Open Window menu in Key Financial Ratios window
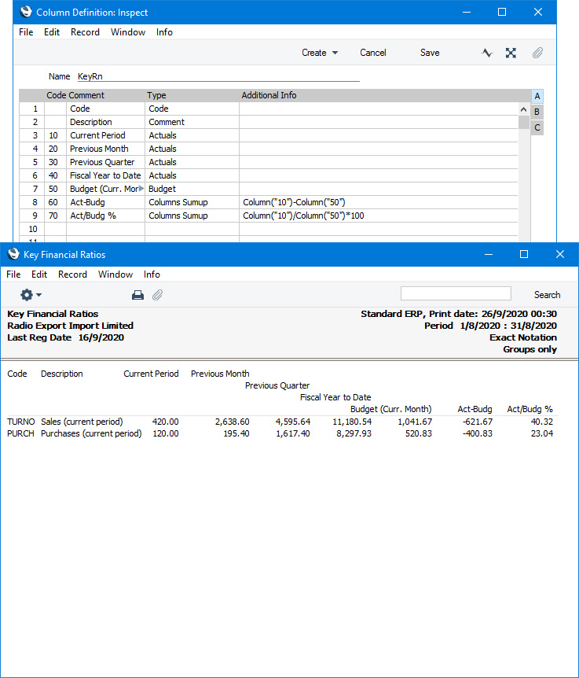579x678 pixels. point(115,275)
